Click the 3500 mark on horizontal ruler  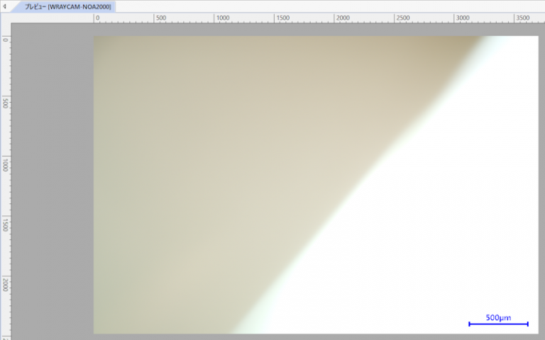(522, 18)
